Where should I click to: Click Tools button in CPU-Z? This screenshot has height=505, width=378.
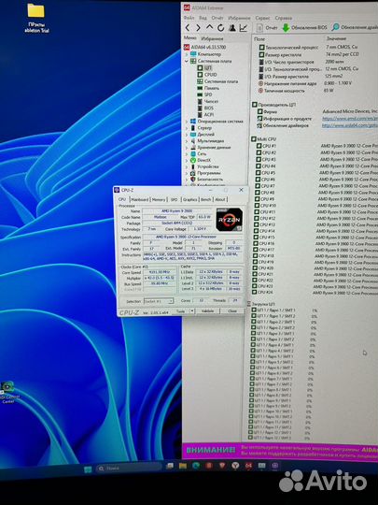[181, 311]
